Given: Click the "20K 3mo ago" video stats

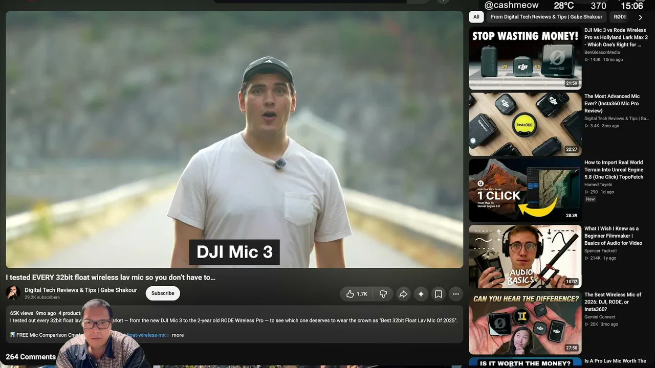Looking at the screenshot, I should 601,324.
